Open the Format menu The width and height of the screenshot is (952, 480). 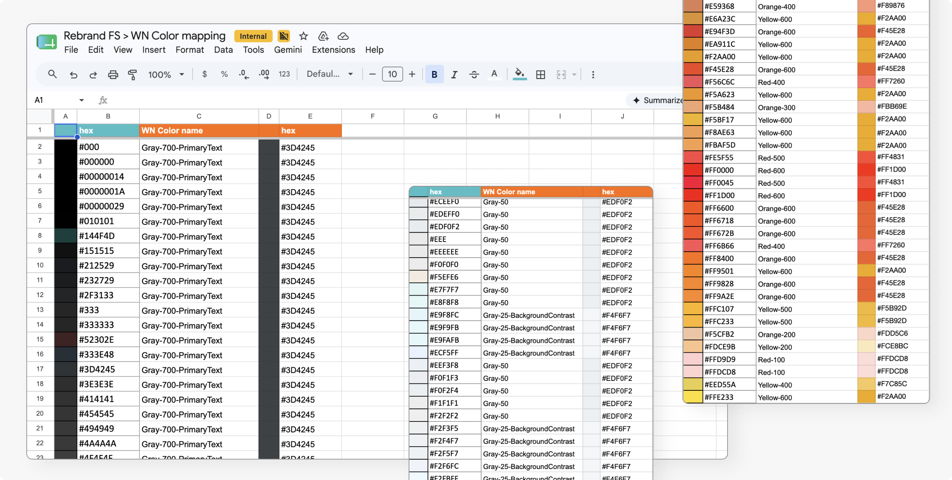pos(189,49)
